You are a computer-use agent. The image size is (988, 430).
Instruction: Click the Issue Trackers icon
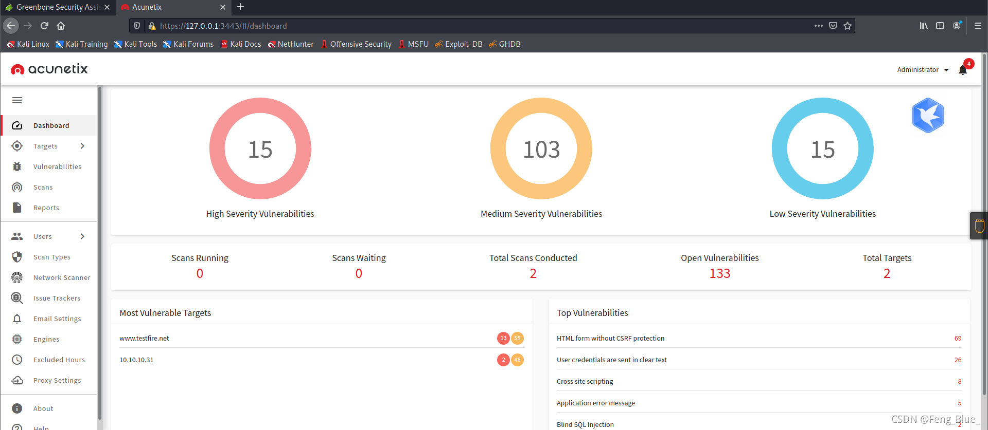17,298
